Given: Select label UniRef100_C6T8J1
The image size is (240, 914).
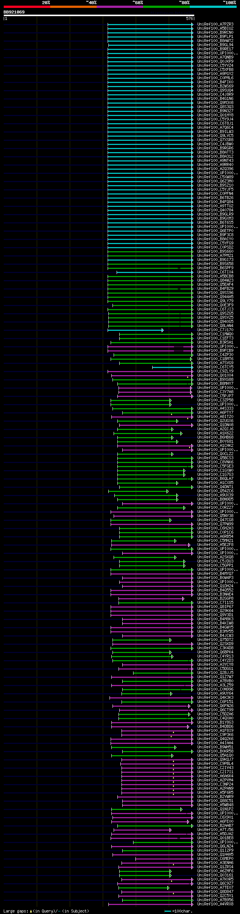Looking at the screenshot, I should coord(215,124).
